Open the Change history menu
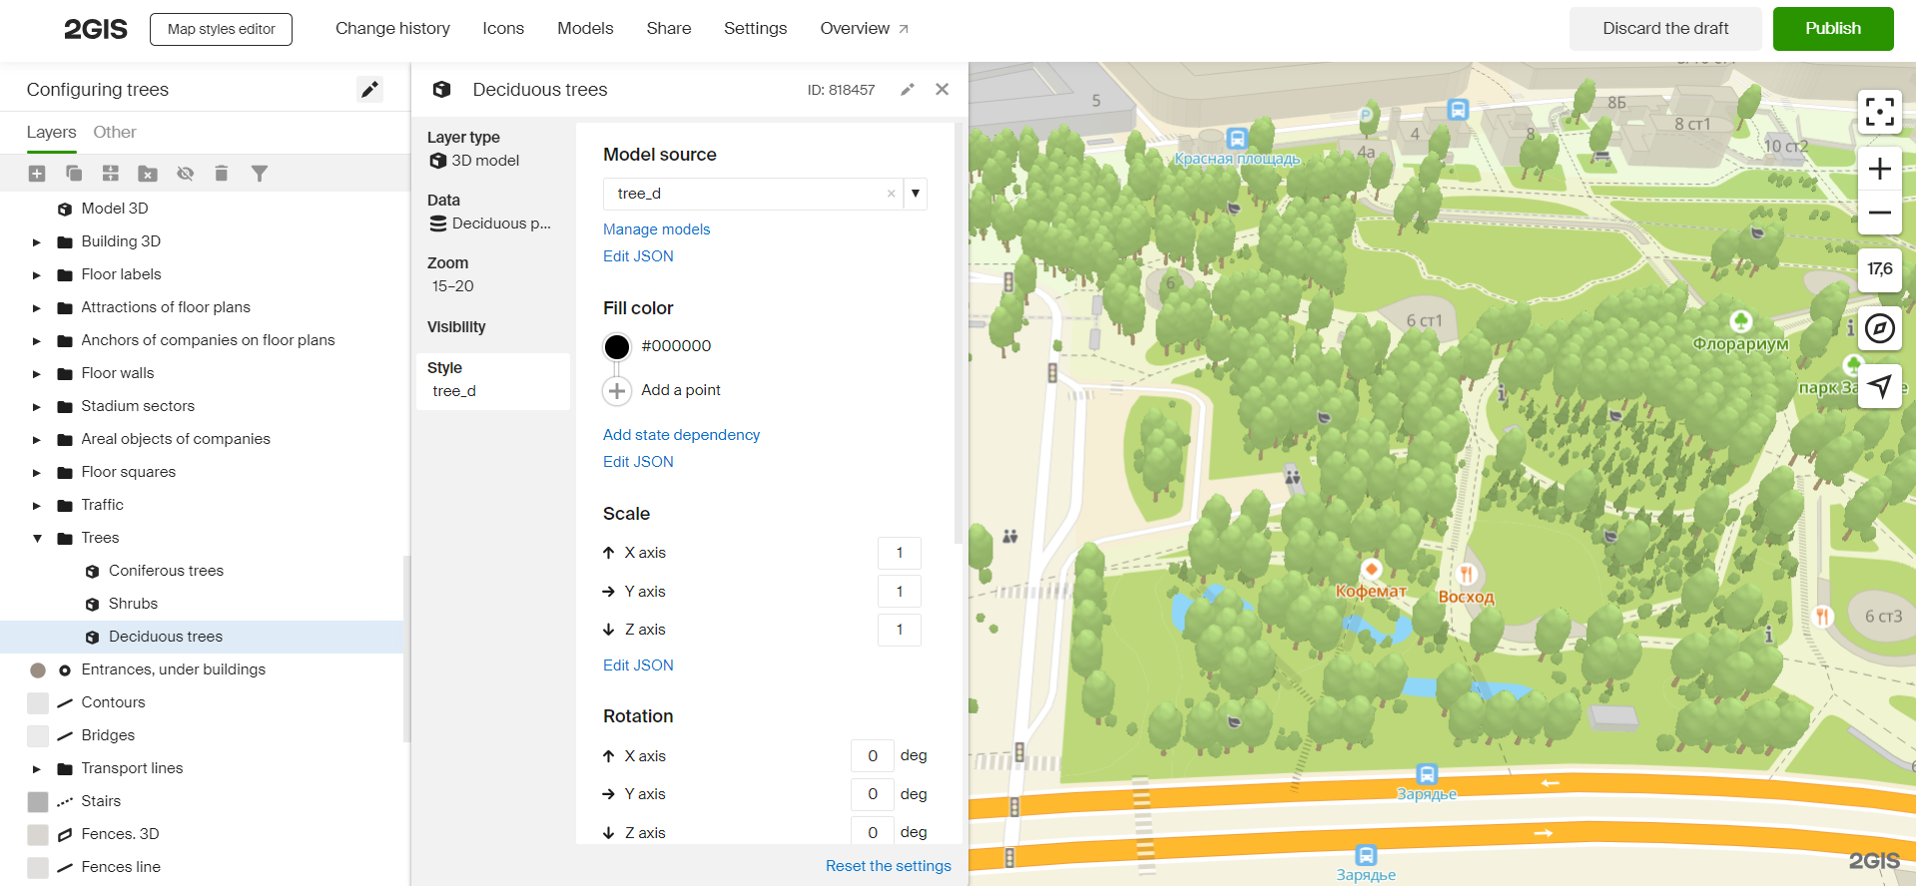This screenshot has height=886, width=1916. 392,28
